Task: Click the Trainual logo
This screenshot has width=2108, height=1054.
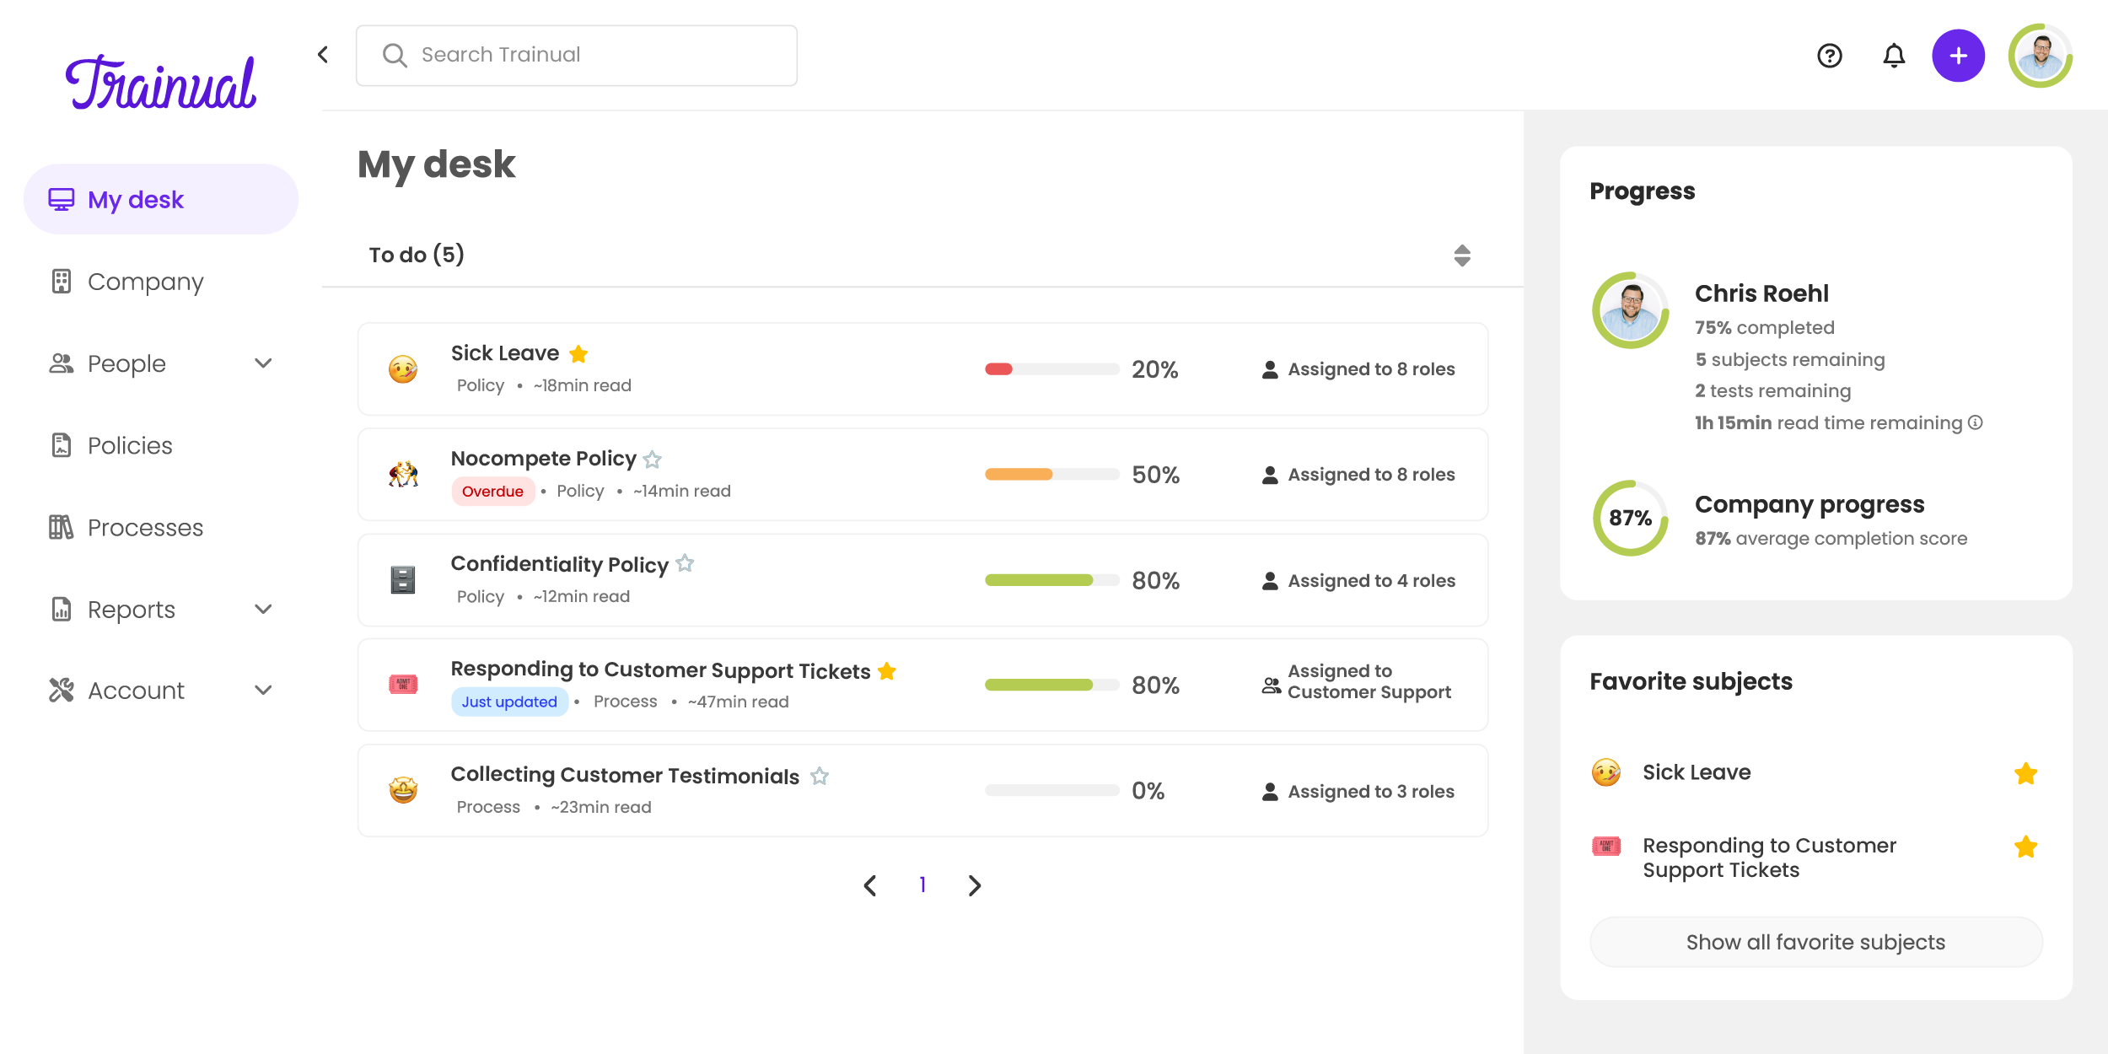Action: point(160,83)
